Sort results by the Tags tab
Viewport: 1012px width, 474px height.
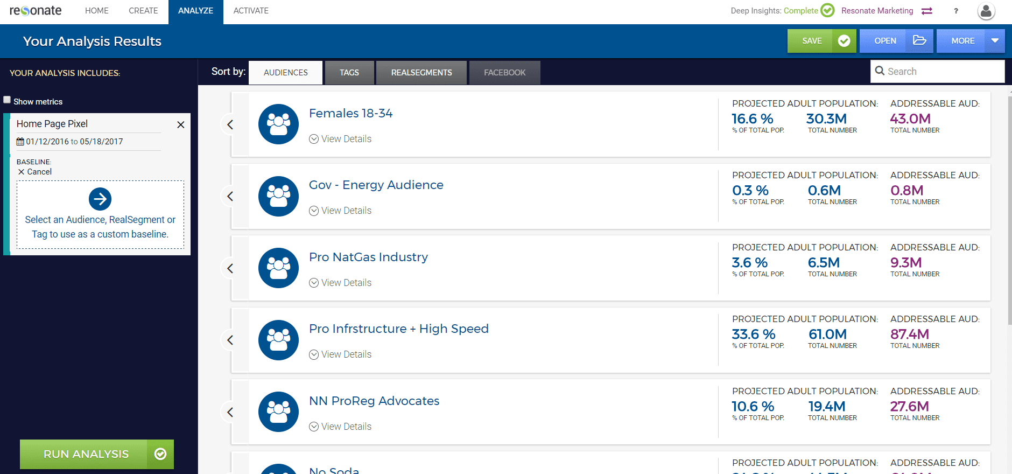coord(349,73)
